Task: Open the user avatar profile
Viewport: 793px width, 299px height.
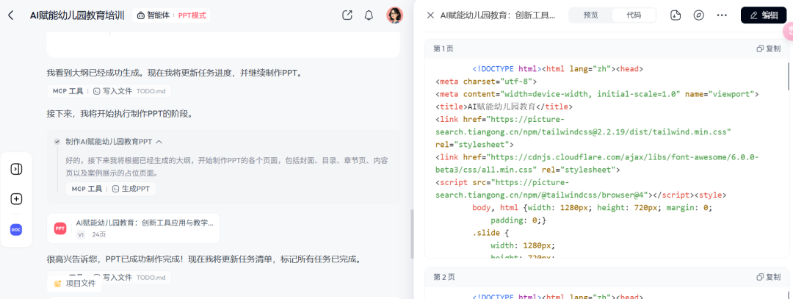Action: (x=394, y=15)
